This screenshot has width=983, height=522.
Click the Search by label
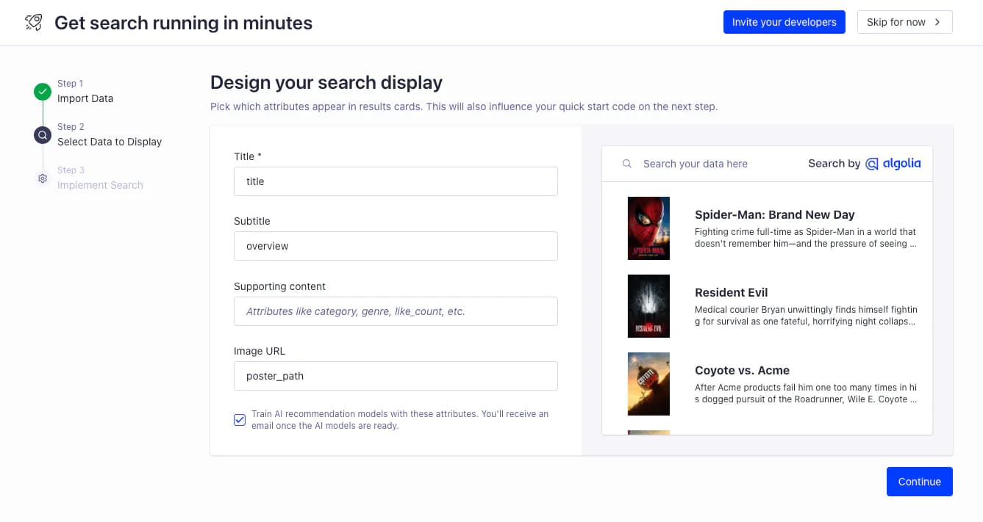[834, 164]
